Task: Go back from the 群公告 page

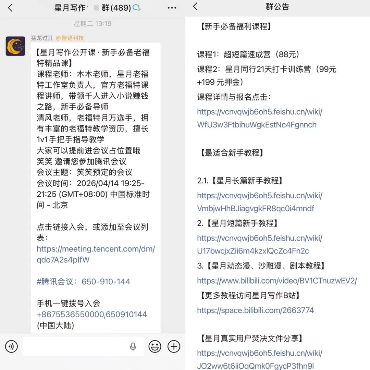Action: [x=195, y=7]
